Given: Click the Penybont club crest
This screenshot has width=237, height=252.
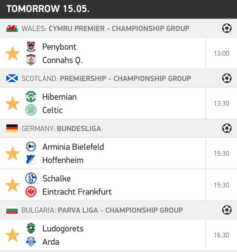Looking at the screenshot, I should (31, 47).
